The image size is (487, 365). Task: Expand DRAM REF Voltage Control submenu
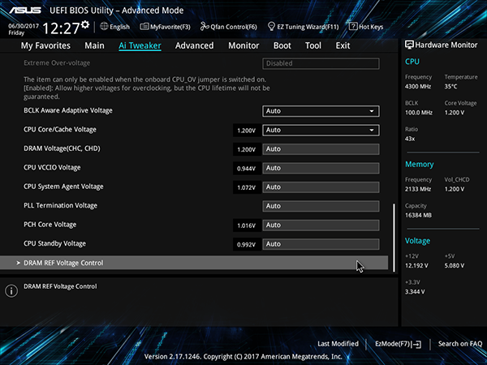(194, 263)
